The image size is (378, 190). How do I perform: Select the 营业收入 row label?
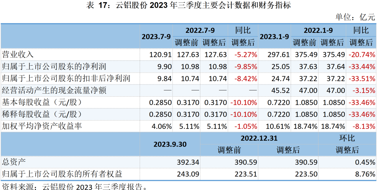tap(18, 55)
